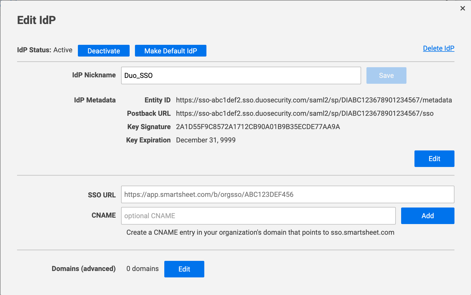Edit the IdP Metadata settings

point(434,158)
